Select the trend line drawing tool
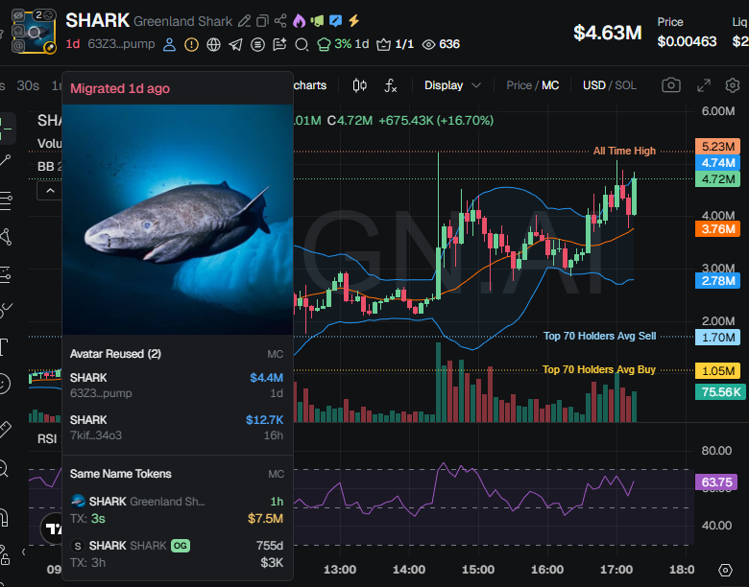 (x=6, y=161)
